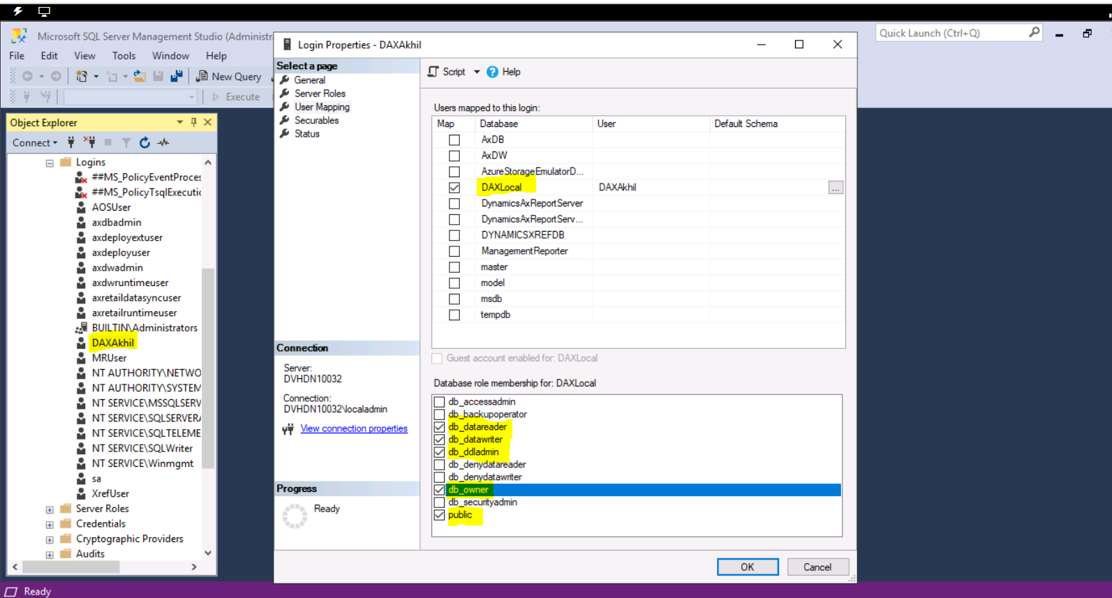Select the BUILTIN\Administrators login
Viewport: 1112px width, 598px height.
point(144,327)
